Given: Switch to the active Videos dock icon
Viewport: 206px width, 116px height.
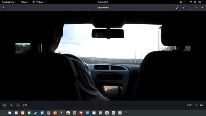Looking at the screenshot, I should point(61,113).
